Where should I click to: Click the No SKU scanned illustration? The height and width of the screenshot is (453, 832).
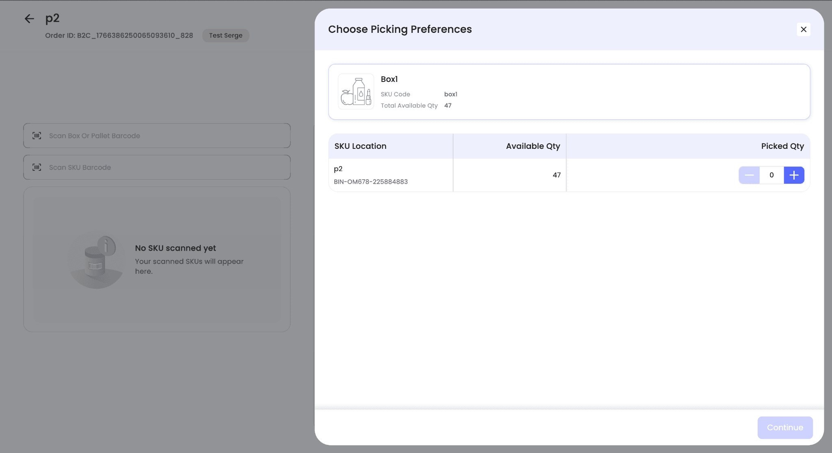tap(97, 260)
